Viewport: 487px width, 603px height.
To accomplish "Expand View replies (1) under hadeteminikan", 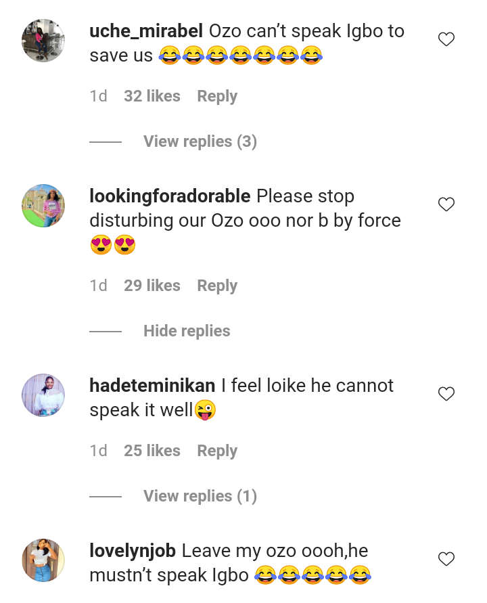I will point(200,496).
